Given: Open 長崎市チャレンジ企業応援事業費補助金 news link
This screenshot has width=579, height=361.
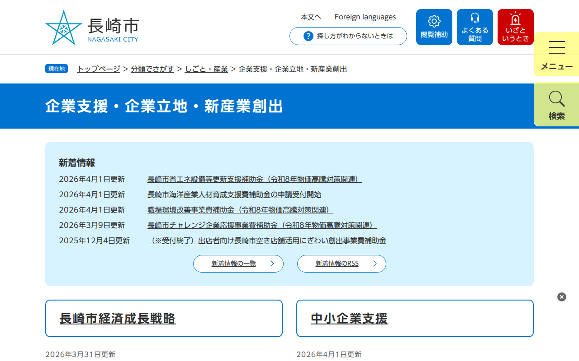Looking at the screenshot, I should point(262,225).
